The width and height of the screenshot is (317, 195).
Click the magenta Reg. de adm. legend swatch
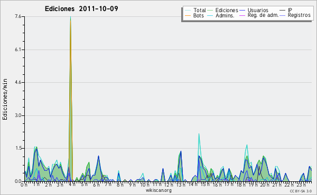pyautogui.click(x=242, y=15)
